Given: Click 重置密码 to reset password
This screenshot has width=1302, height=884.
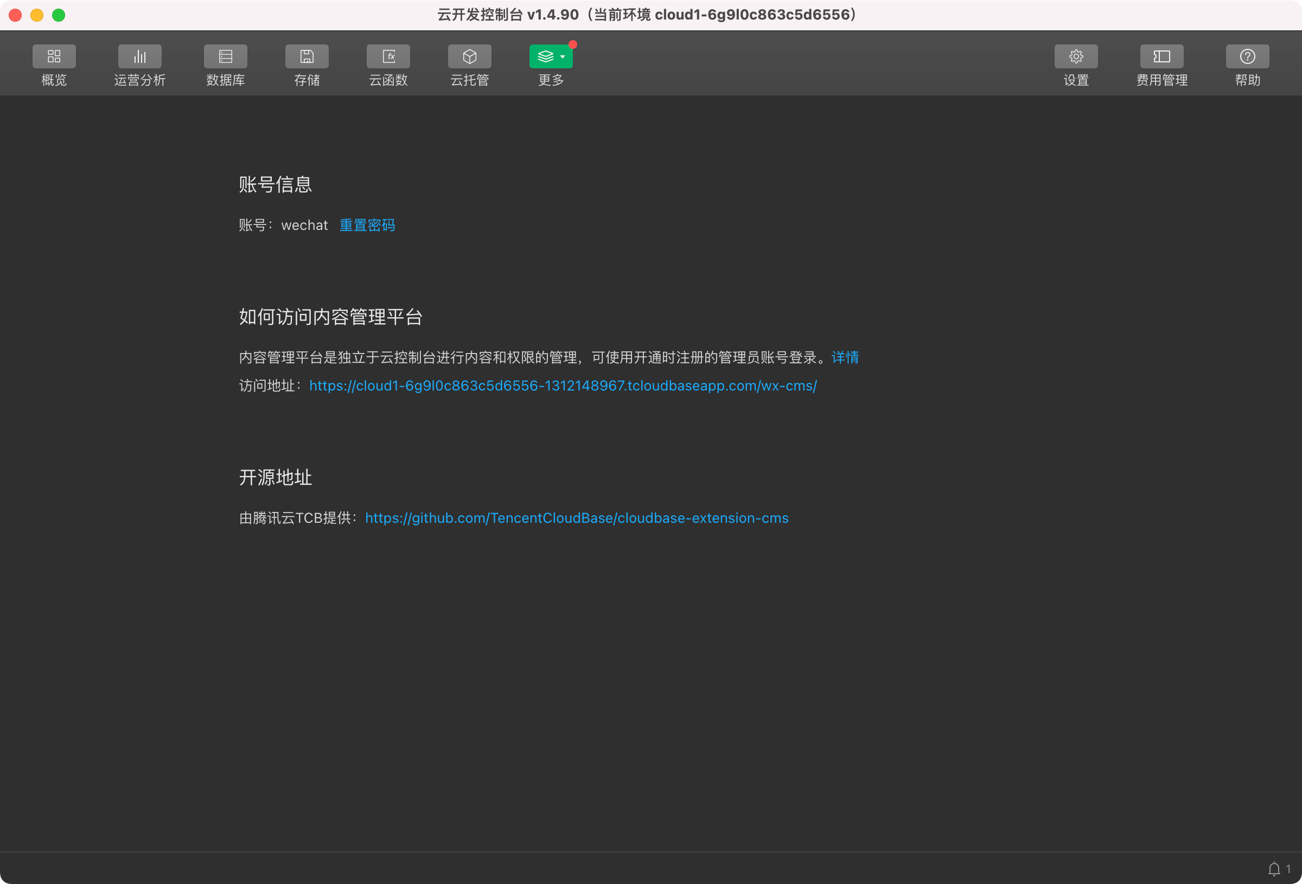Looking at the screenshot, I should pos(367,225).
